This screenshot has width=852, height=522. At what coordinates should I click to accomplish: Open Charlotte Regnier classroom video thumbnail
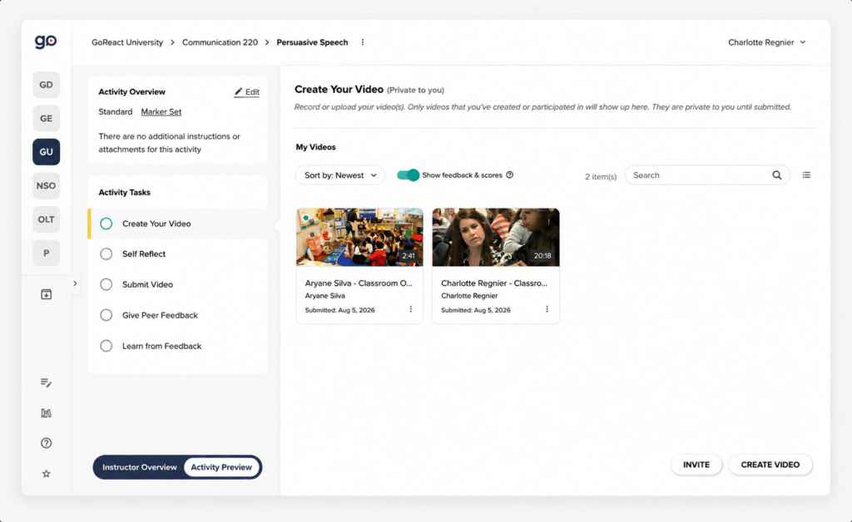click(x=496, y=237)
